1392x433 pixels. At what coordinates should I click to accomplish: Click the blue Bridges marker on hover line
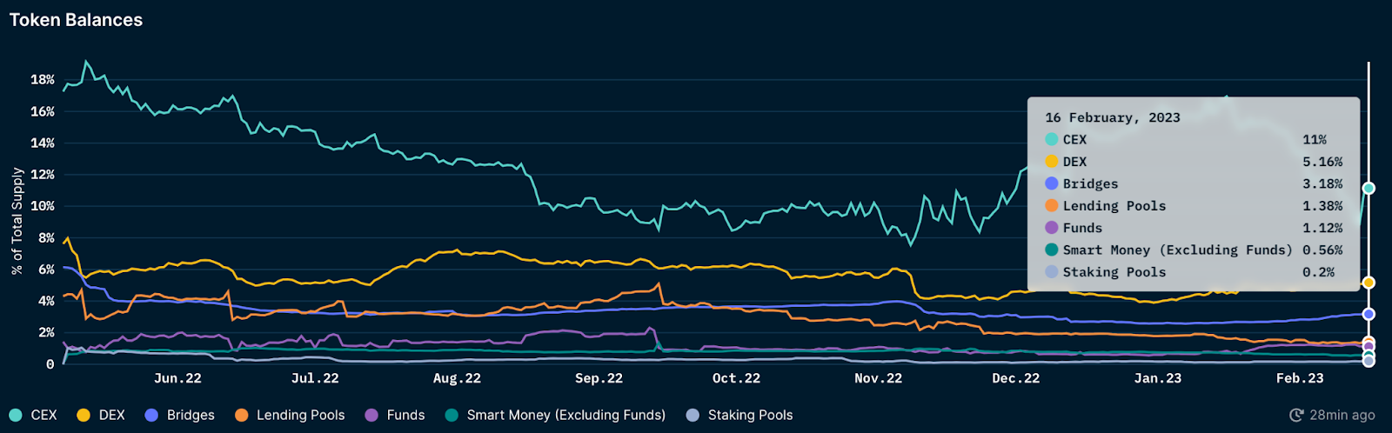1369,314
